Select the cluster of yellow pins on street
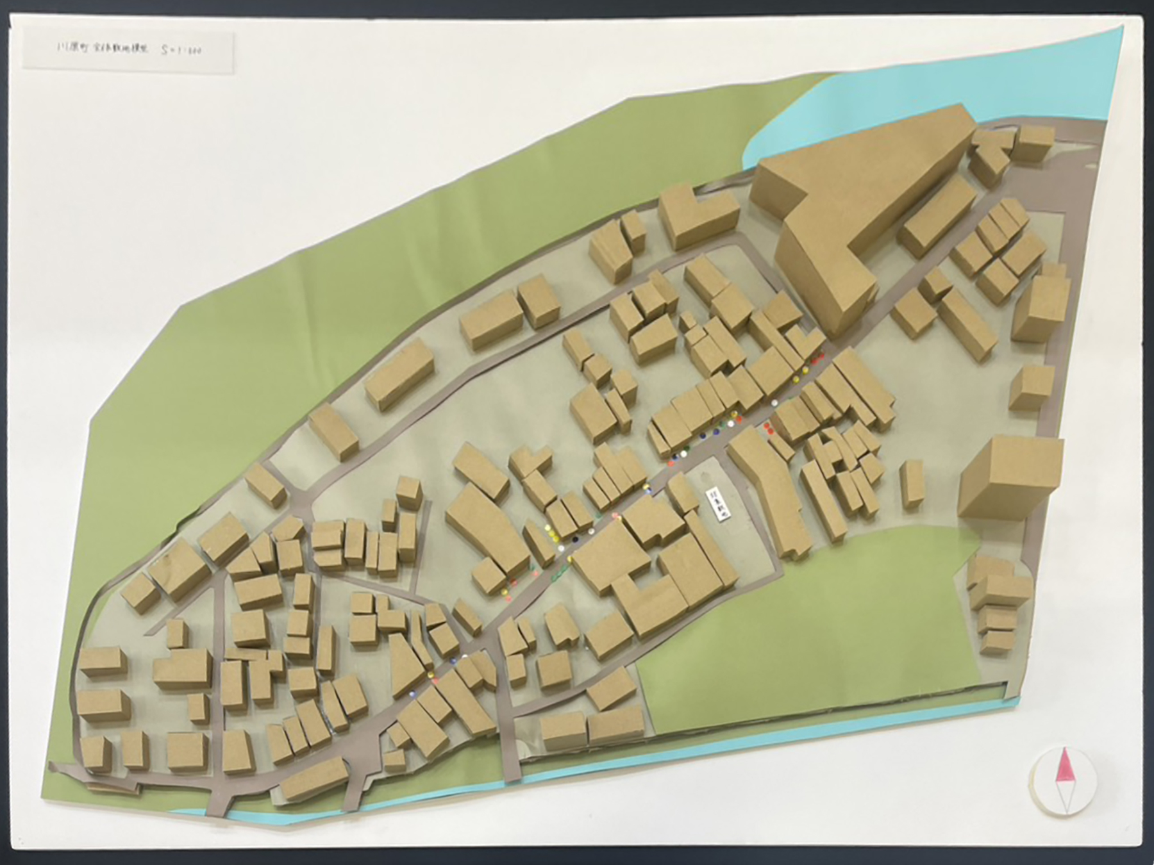1154x865 pixels. click(551, 532)
